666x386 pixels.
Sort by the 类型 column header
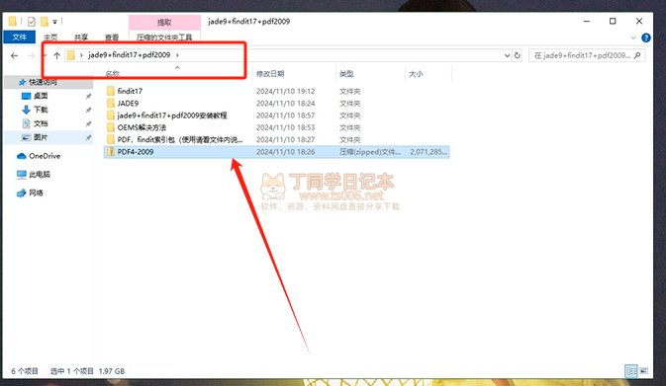coord(346,74)
